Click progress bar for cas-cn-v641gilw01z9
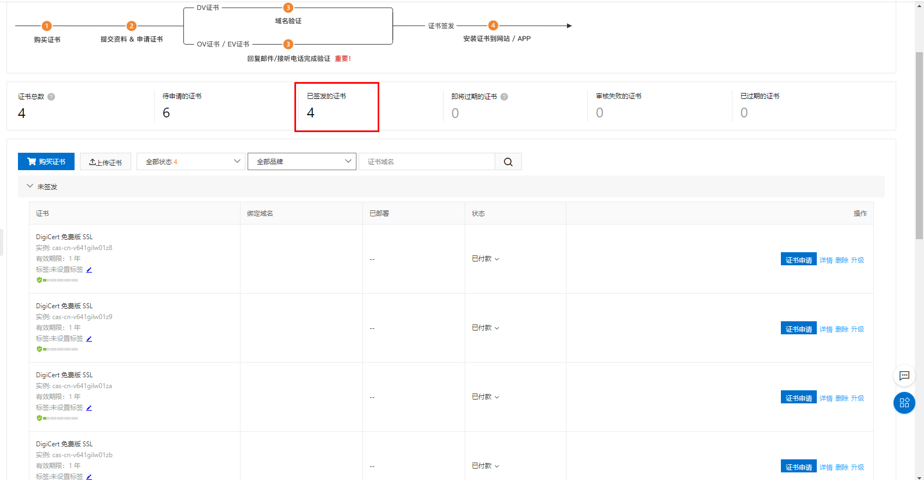924x480 pixels. tap(60, 349)
